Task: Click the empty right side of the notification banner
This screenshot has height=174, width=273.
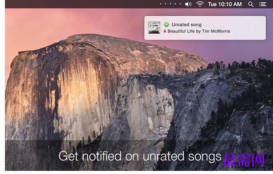Action: [248, 28]
